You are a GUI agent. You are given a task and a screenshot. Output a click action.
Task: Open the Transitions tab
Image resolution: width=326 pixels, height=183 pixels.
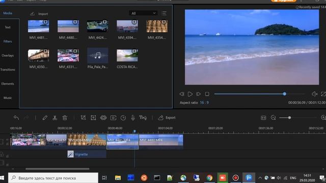click(8, 70)
